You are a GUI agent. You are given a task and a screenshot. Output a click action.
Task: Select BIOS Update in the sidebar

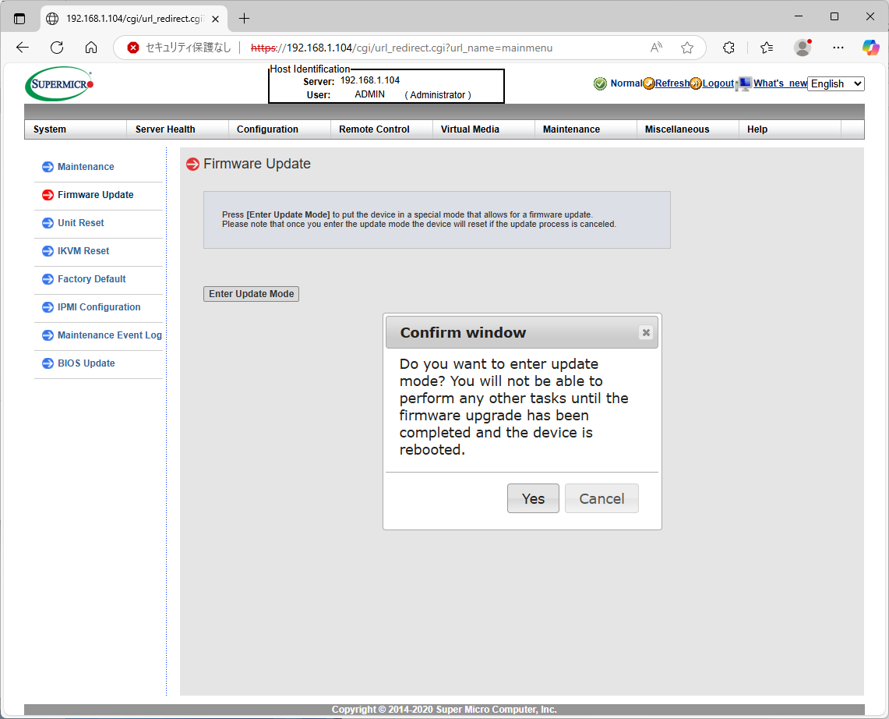tap(86, 363)
